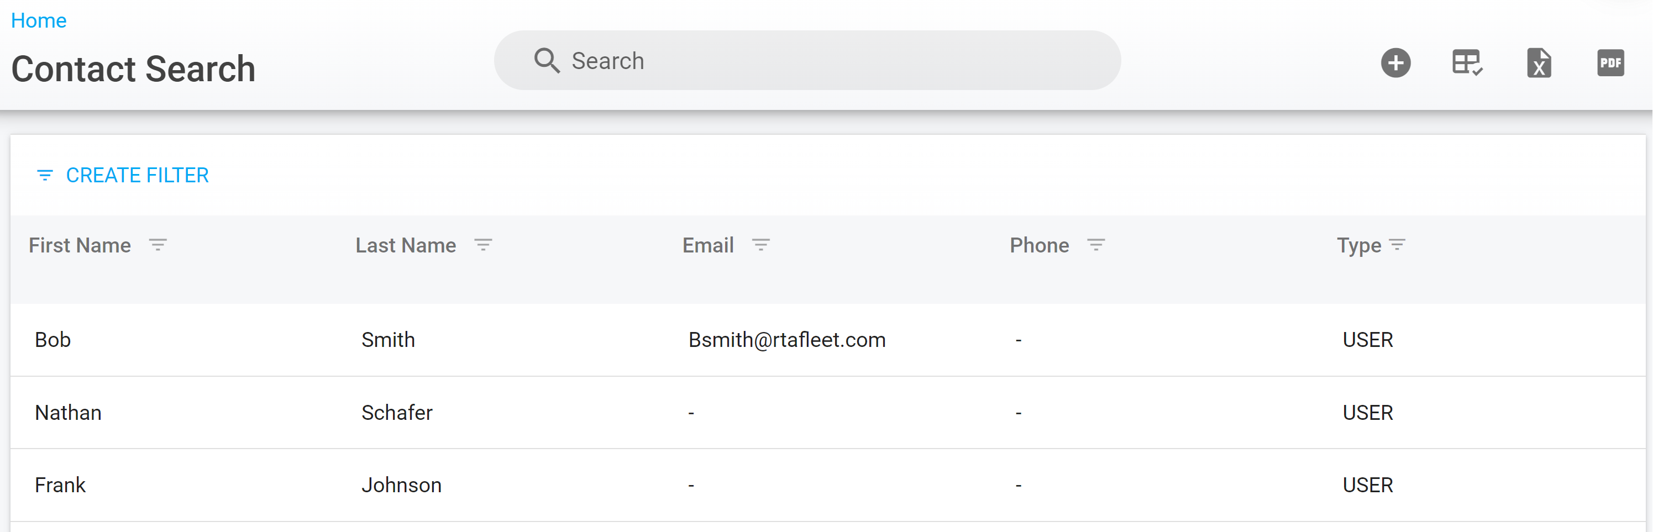The image size is (1653, 532).
Task: Open the Type column filter icon
Action: 1397,245
